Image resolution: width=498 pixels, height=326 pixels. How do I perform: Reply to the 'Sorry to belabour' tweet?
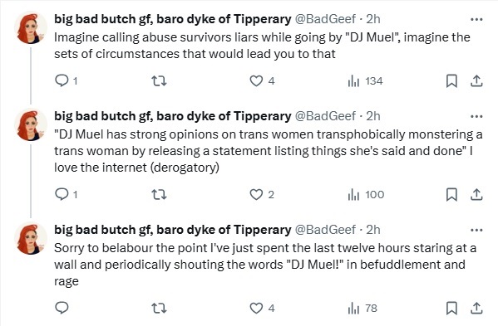62,308
